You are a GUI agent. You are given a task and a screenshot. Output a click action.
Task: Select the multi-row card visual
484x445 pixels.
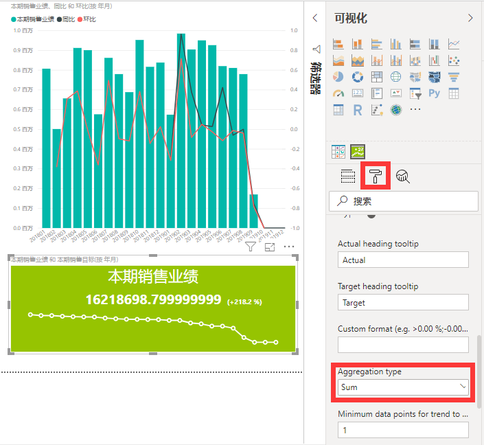coord(377,93)
